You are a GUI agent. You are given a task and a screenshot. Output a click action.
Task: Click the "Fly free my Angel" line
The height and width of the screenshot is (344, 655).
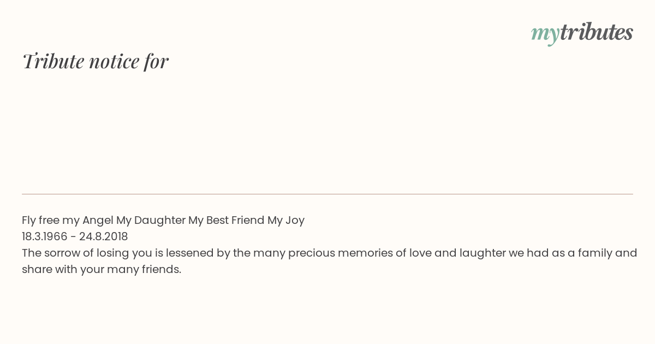click(163, 220)
